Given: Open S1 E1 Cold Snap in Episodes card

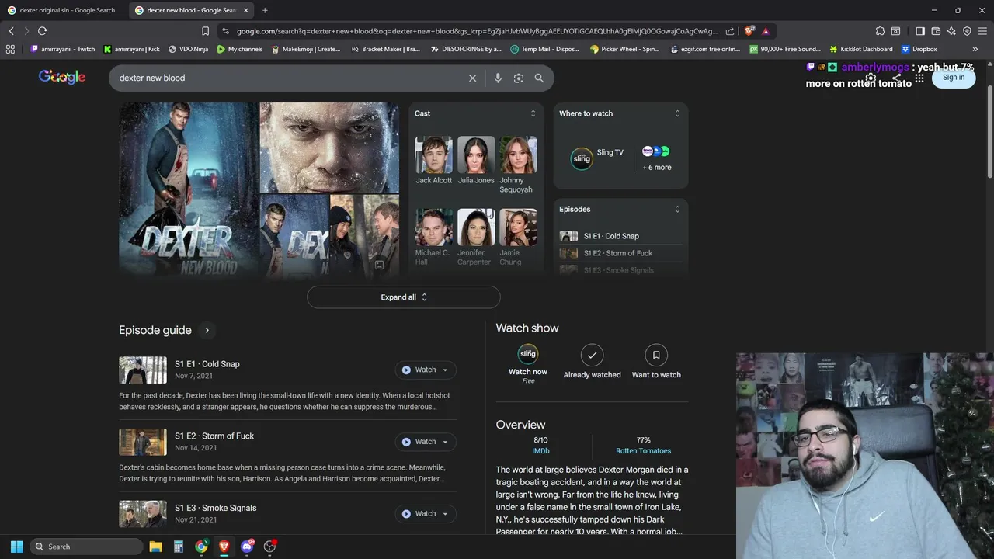Looking at the screenshot, I should tap(620, 236).
